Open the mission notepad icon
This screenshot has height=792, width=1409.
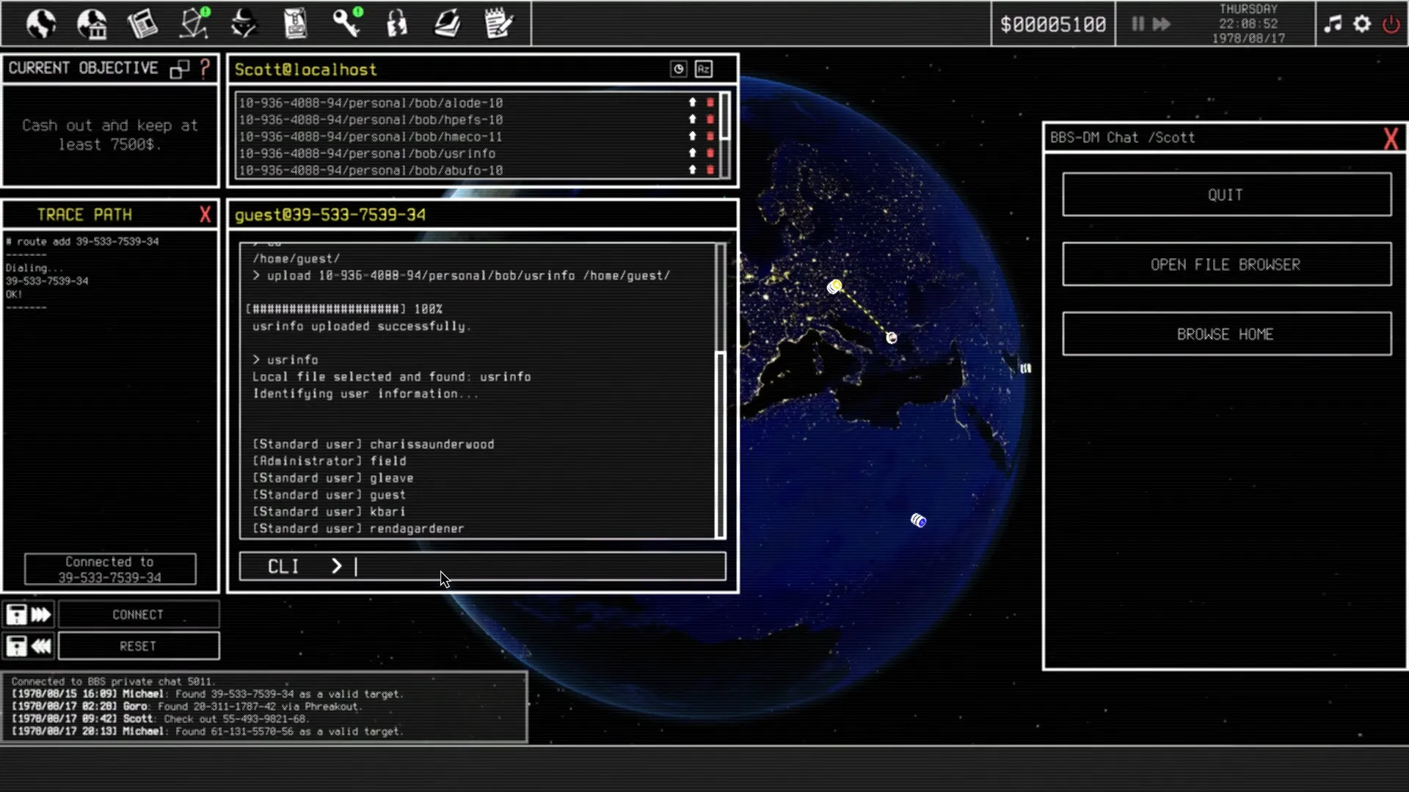tap(499, 23)
